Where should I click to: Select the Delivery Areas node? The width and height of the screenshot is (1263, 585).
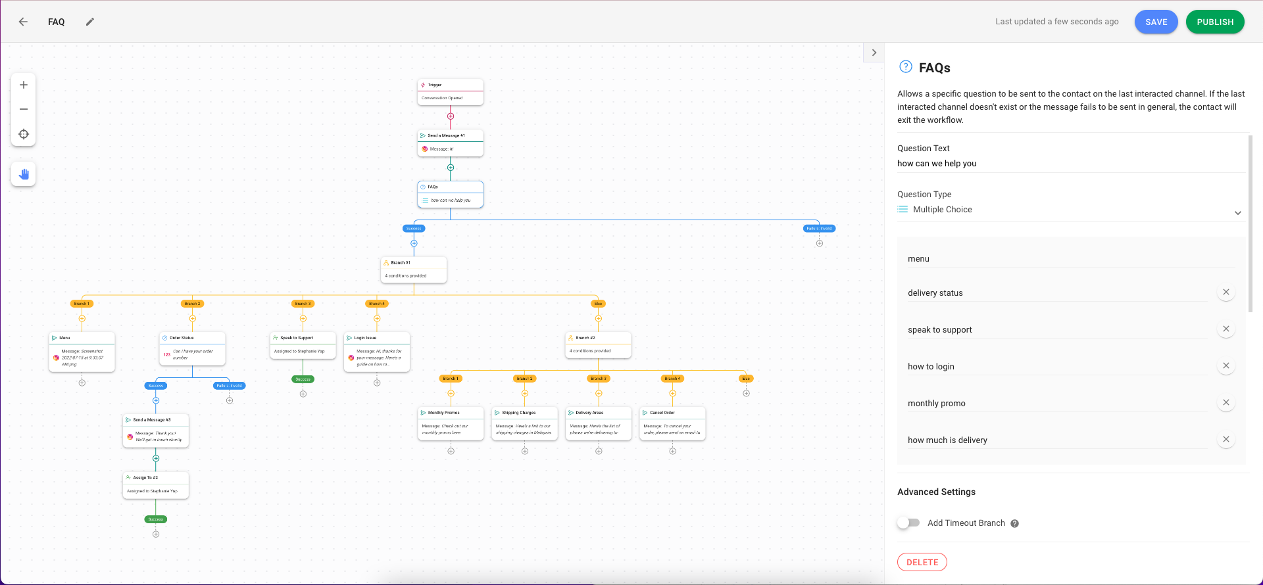pyautogui.click(x=599, y=423)
